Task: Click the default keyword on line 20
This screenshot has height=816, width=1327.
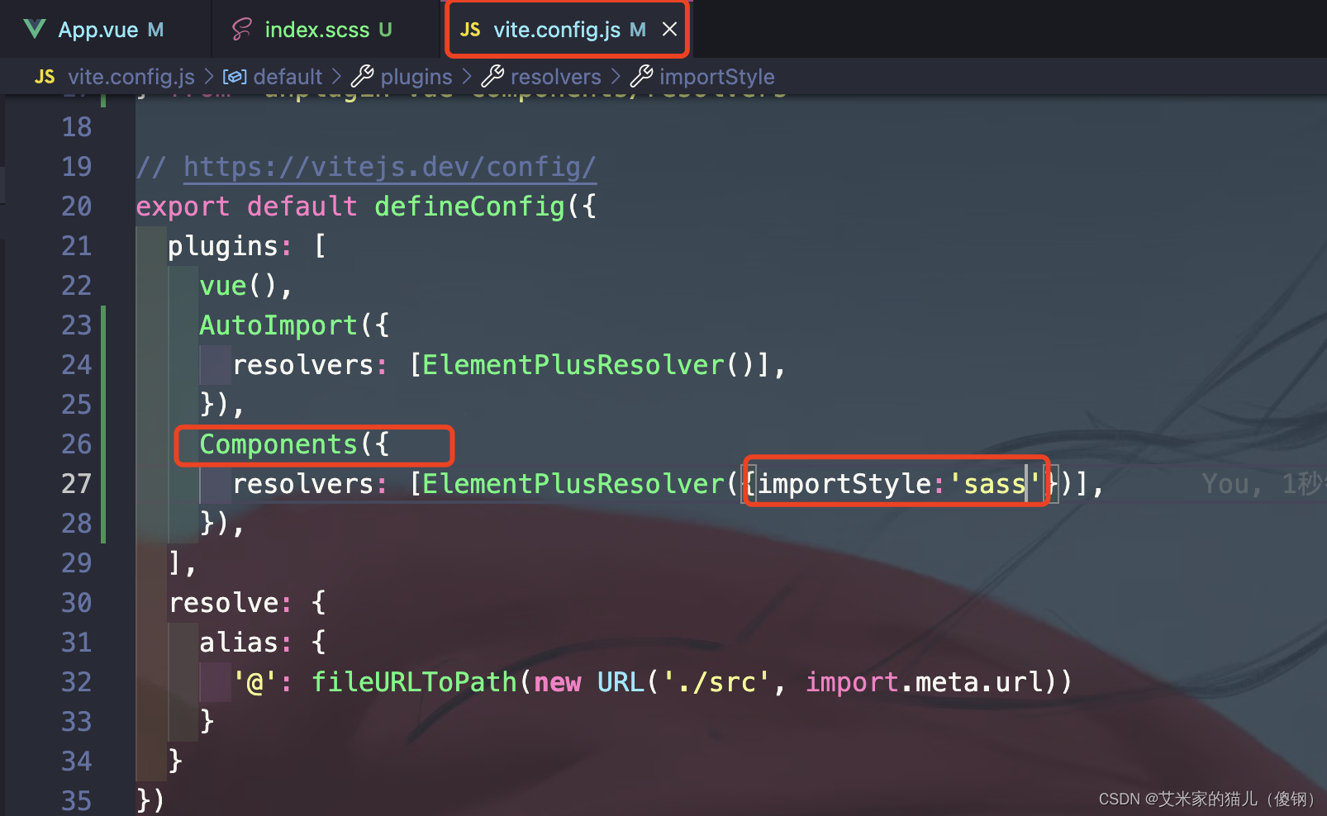Action: (302, 206)
